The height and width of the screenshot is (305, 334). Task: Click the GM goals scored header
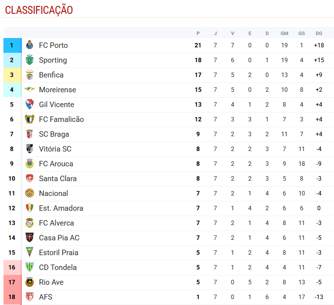tap(284, 34)
